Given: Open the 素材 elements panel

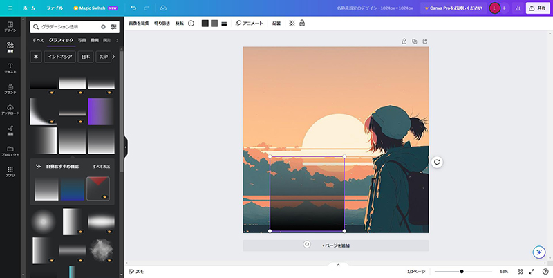Looking at the screenshot, I should point(10,47).
